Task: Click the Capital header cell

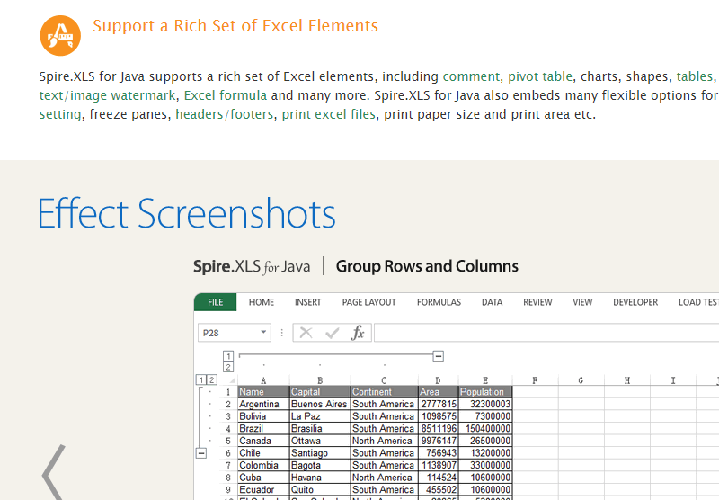Action: click(x=320, y=392)
